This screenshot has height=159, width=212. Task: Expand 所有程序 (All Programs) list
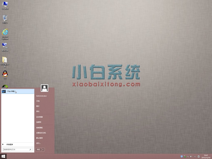click(x=10, y=144)
